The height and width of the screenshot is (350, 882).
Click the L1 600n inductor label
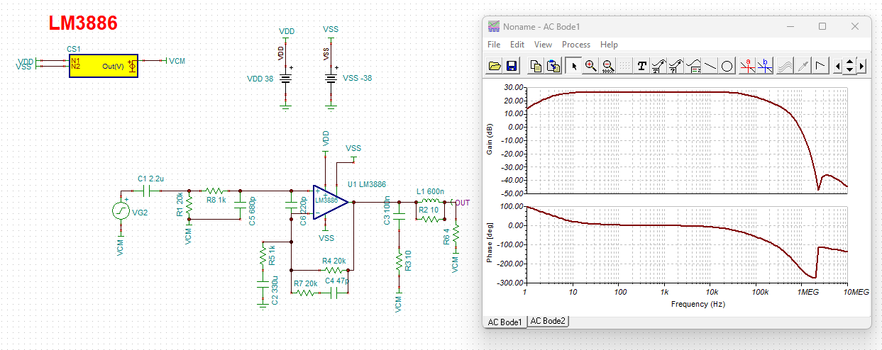430,191
